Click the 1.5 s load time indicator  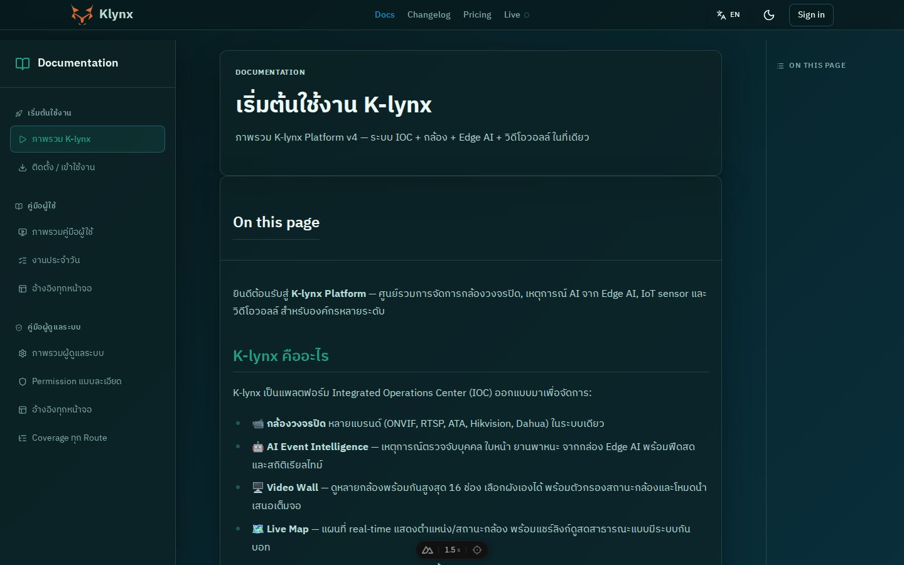tap(452, 550)
